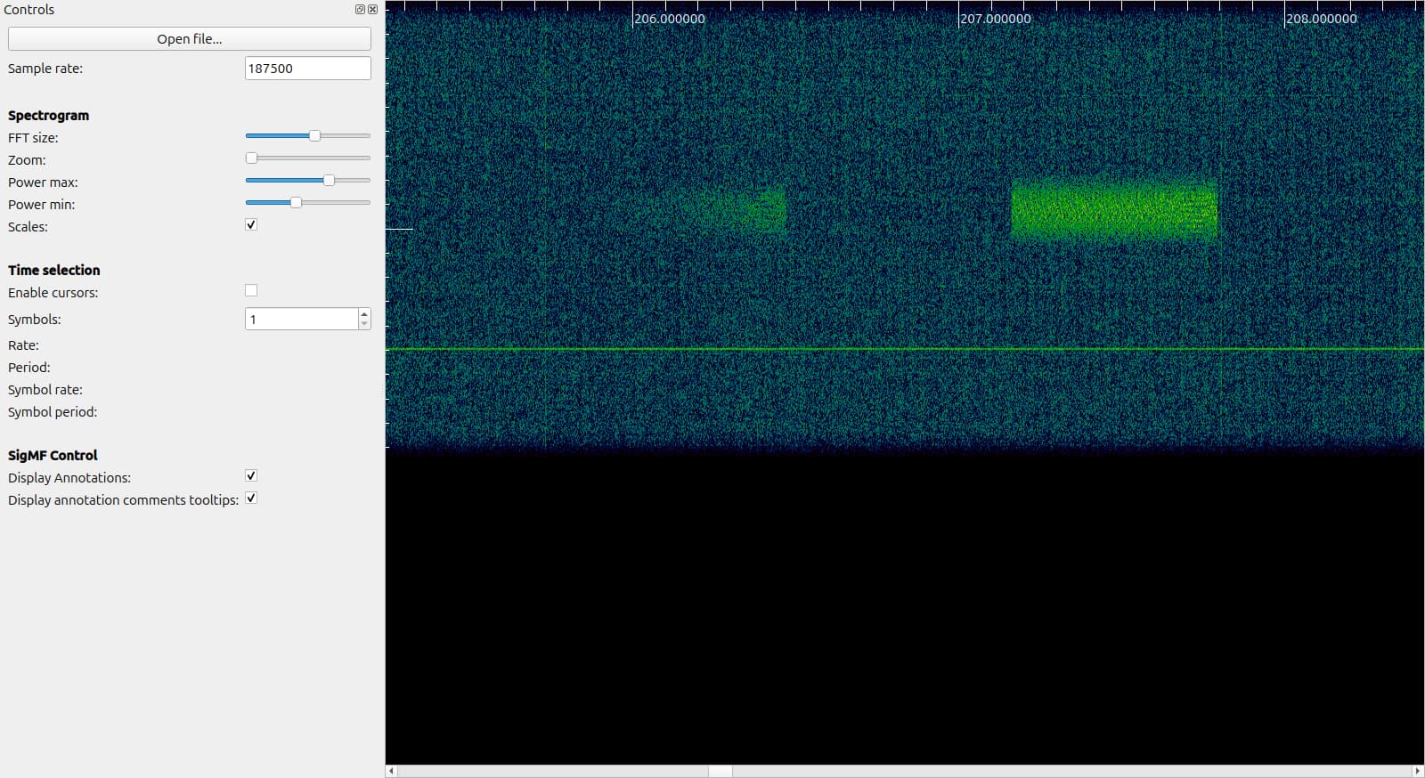Screen dimensions: 1425x778
Task: Click the 208.000000 time marker
Action: (1322, 19)
